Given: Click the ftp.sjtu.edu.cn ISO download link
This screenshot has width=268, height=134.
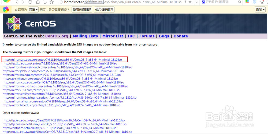Looking at the screenshot, I should (x=60, y=63).
